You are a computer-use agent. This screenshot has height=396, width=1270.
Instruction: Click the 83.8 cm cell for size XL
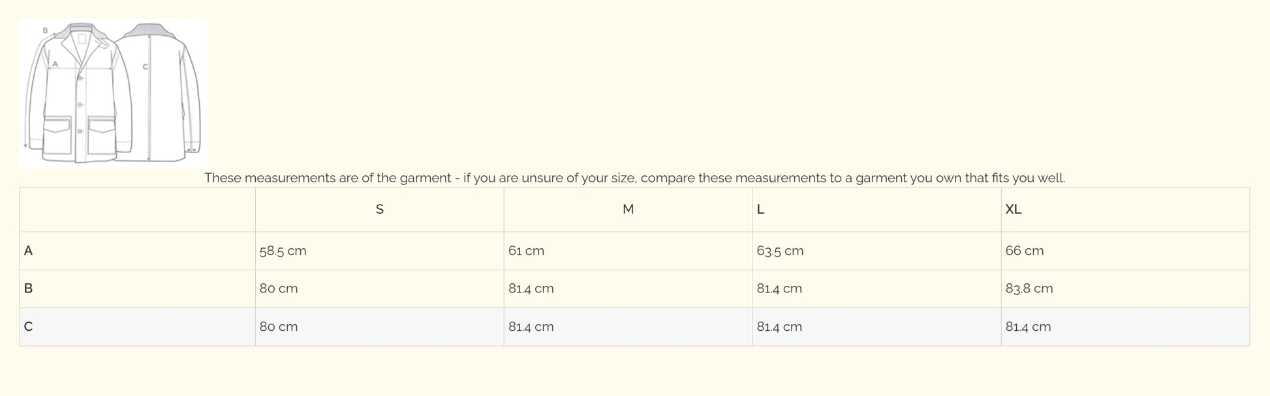pyautogui.click(x=1029, y=289)
